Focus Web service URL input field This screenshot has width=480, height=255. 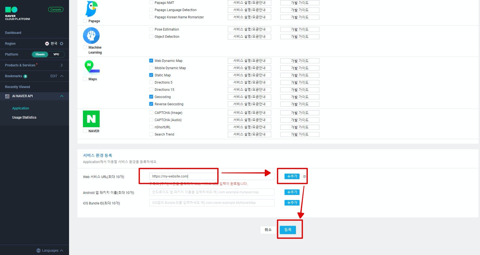(212, 176)
